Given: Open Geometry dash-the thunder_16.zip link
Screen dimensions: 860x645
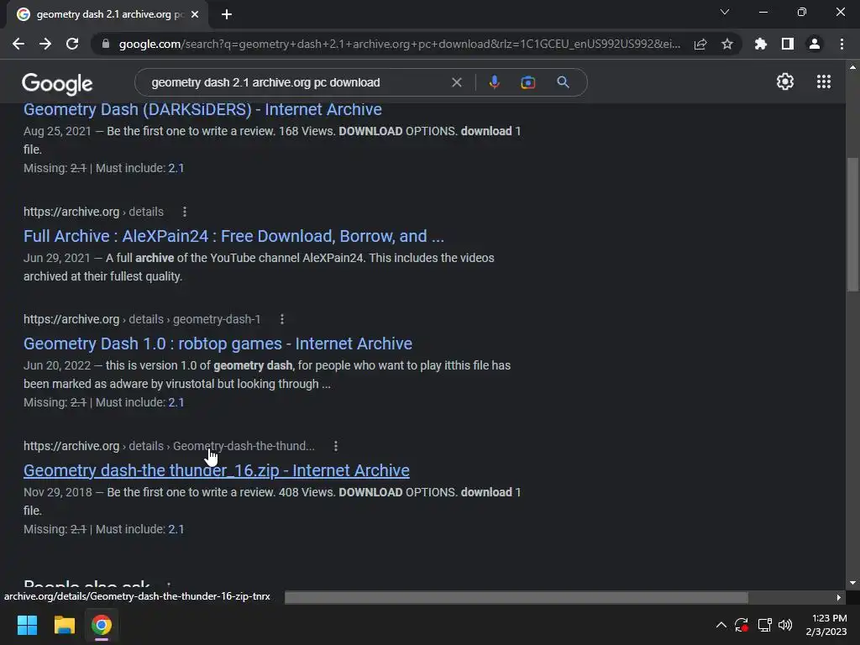Looking at the screenshot, I should [216, 470].
